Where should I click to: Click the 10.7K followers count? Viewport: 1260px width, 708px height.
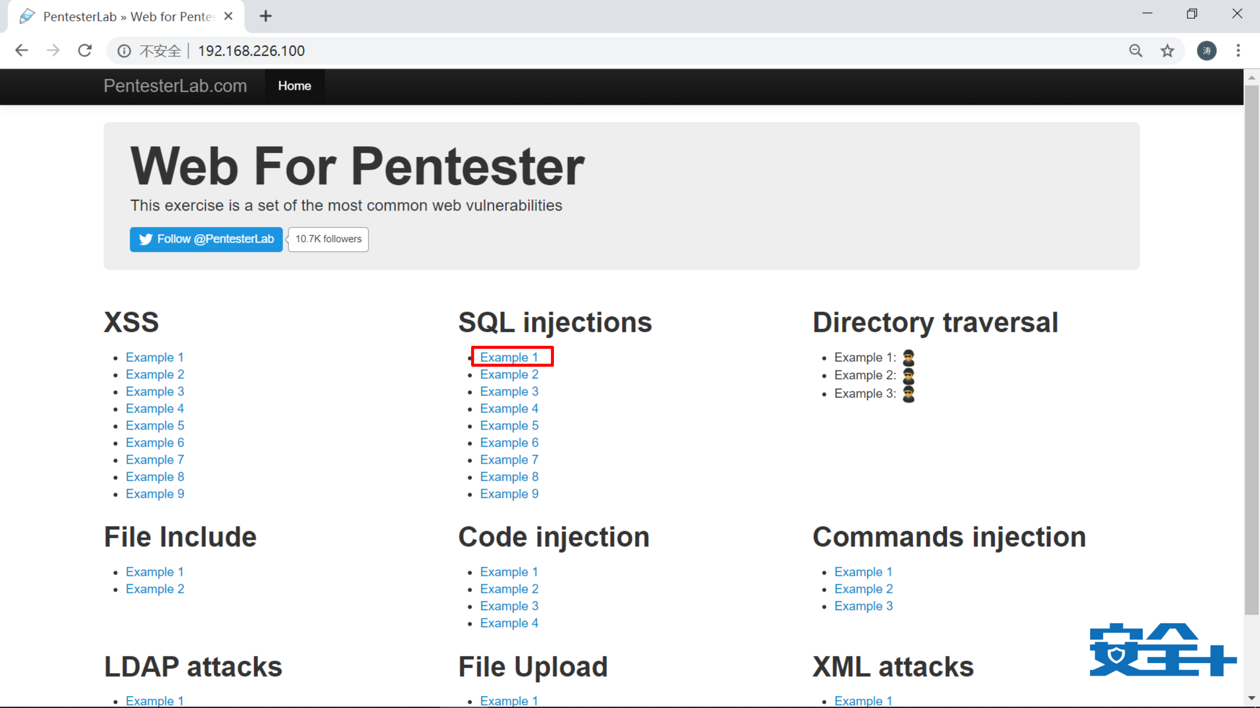[328, 239]
